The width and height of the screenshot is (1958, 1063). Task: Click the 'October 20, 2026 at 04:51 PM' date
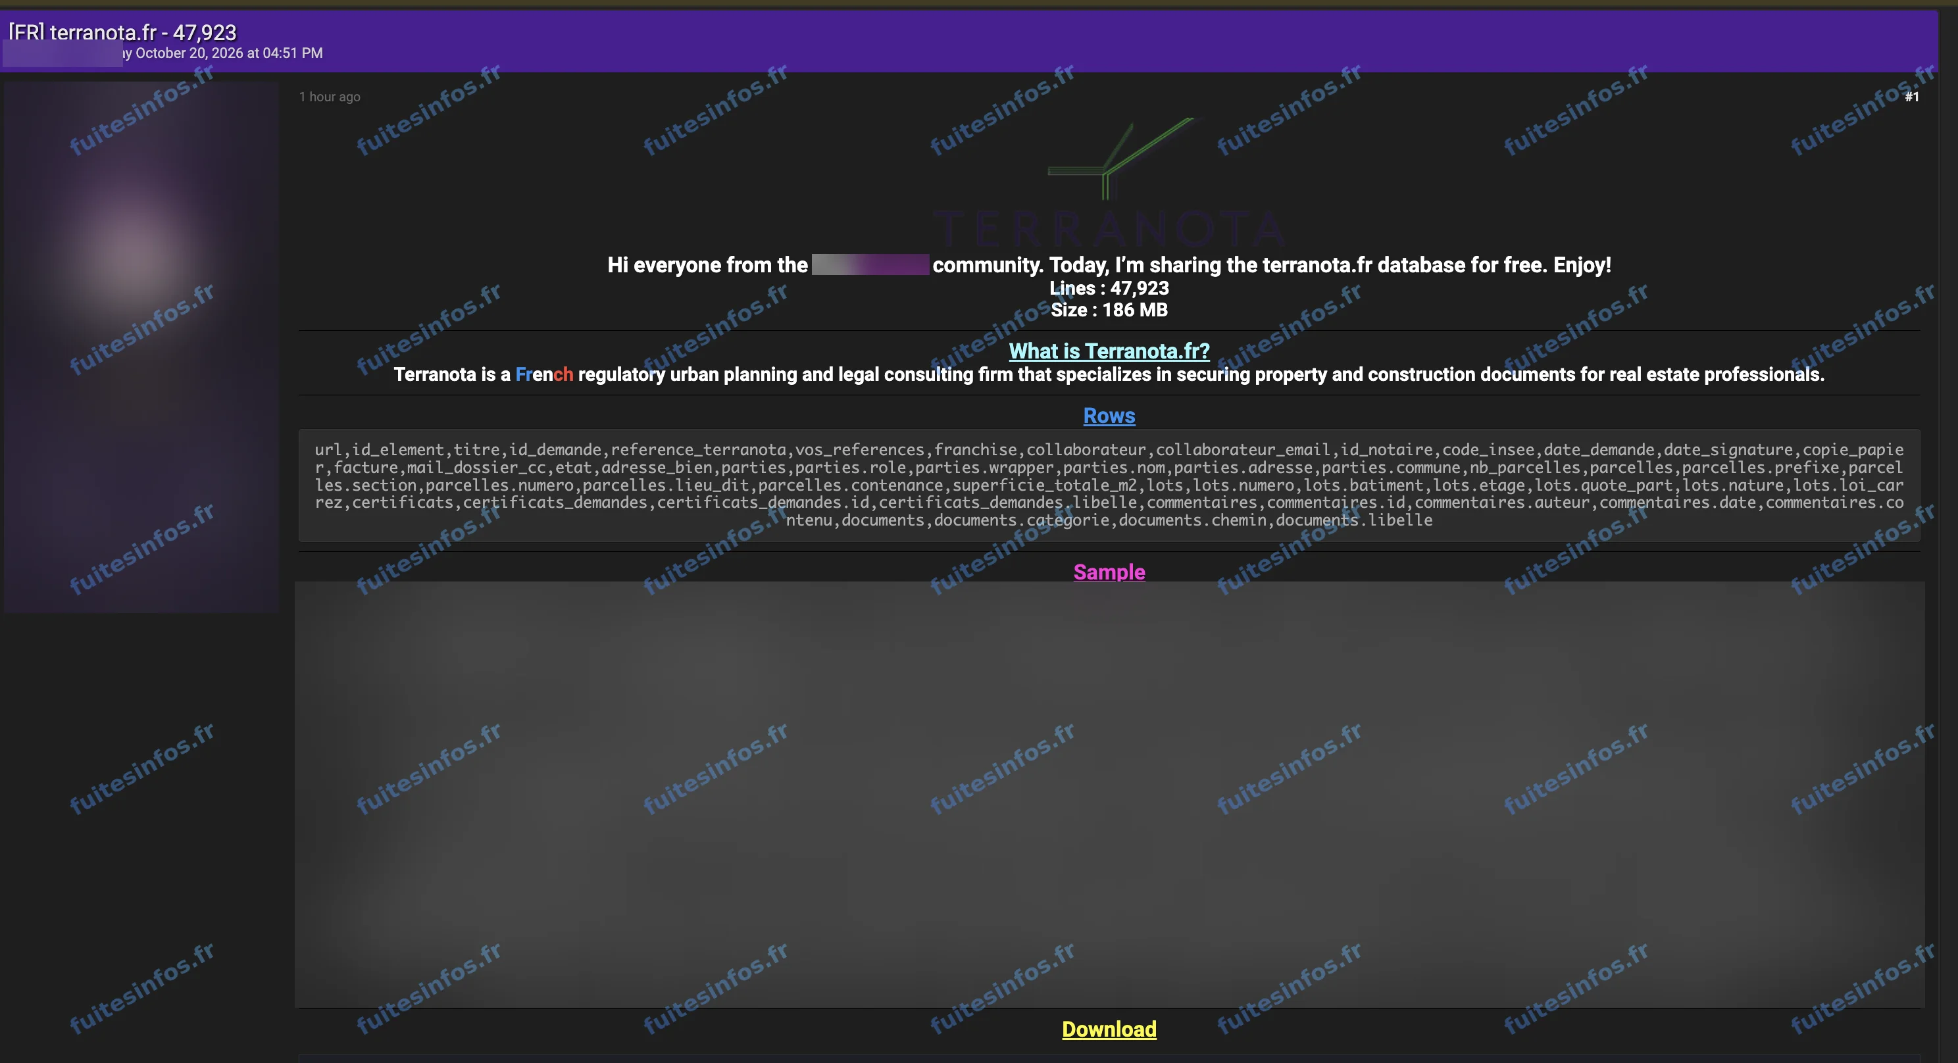229,53
